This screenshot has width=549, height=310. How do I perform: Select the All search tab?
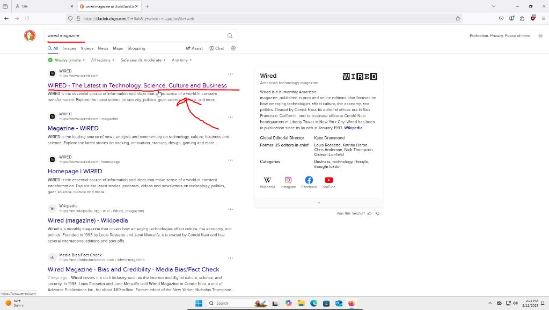53,48
